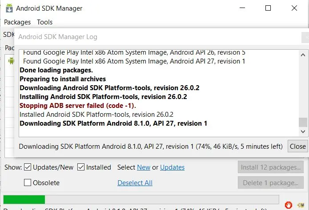The image size is (309, 210).
Task: Uncheck the Installed checkbox
Action: click(81, 167)
